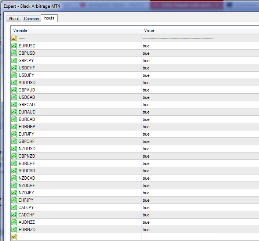
Task: Click the 'true' value for GBPNZD
Action: tap(146, 156)
